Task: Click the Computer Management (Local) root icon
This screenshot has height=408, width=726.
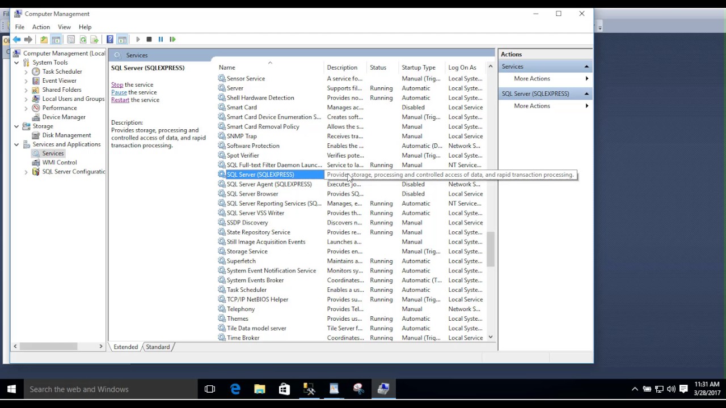Action: [x=16, y=53]
